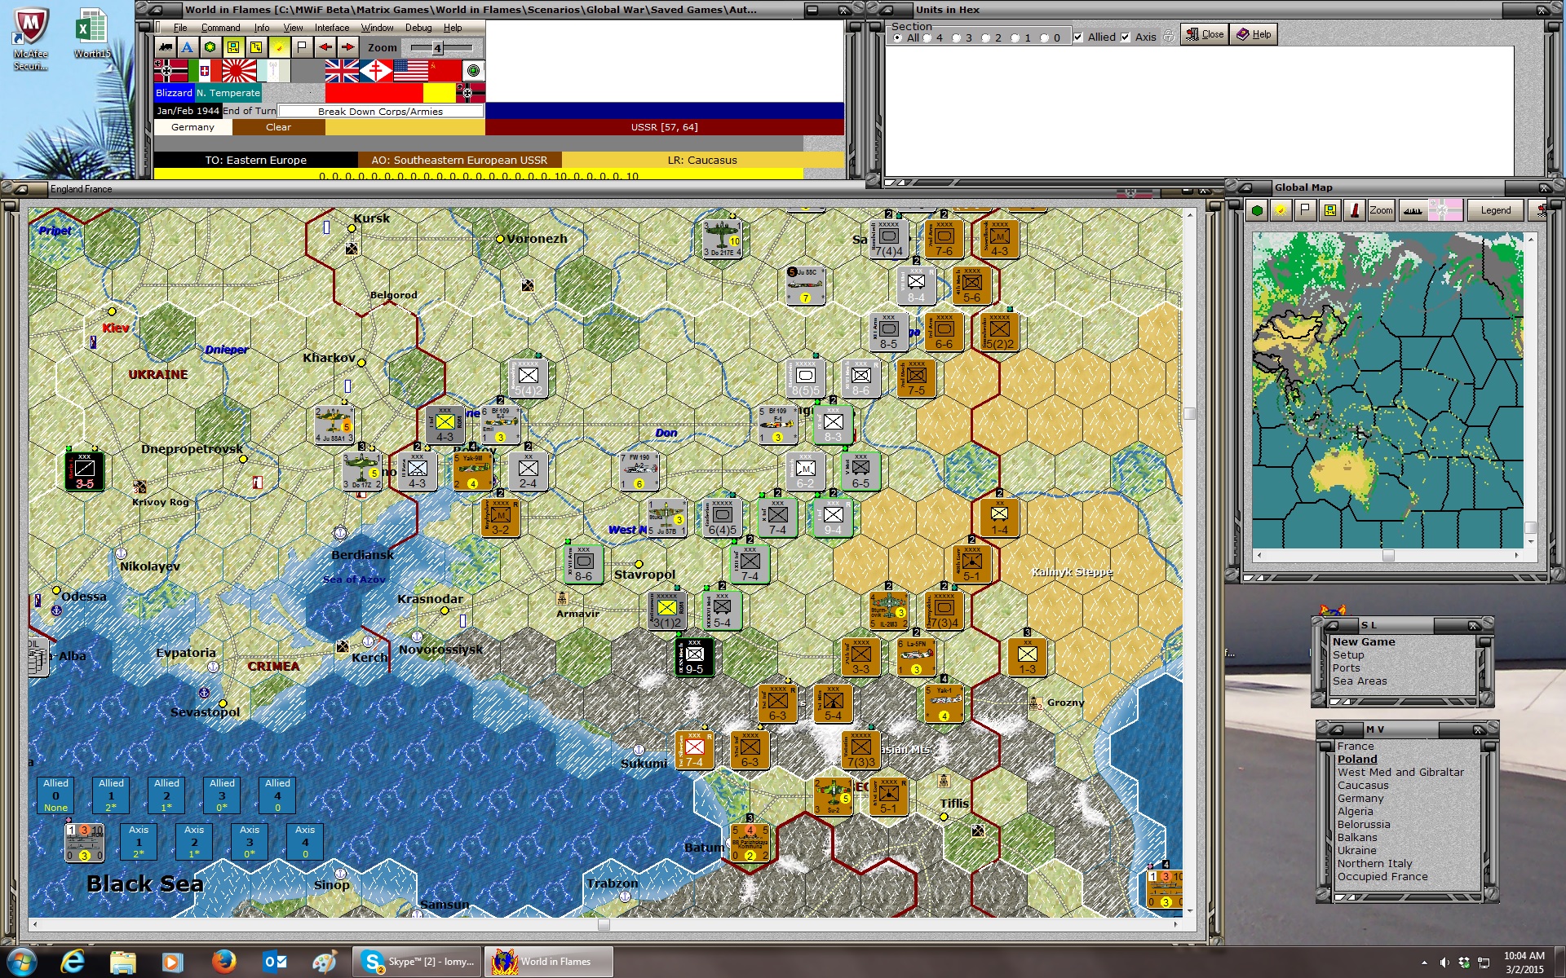The width and height of the screenshot is (1566, 978).
Task: Click the red right arrow toolbar icon
Action: pos(347,47)
